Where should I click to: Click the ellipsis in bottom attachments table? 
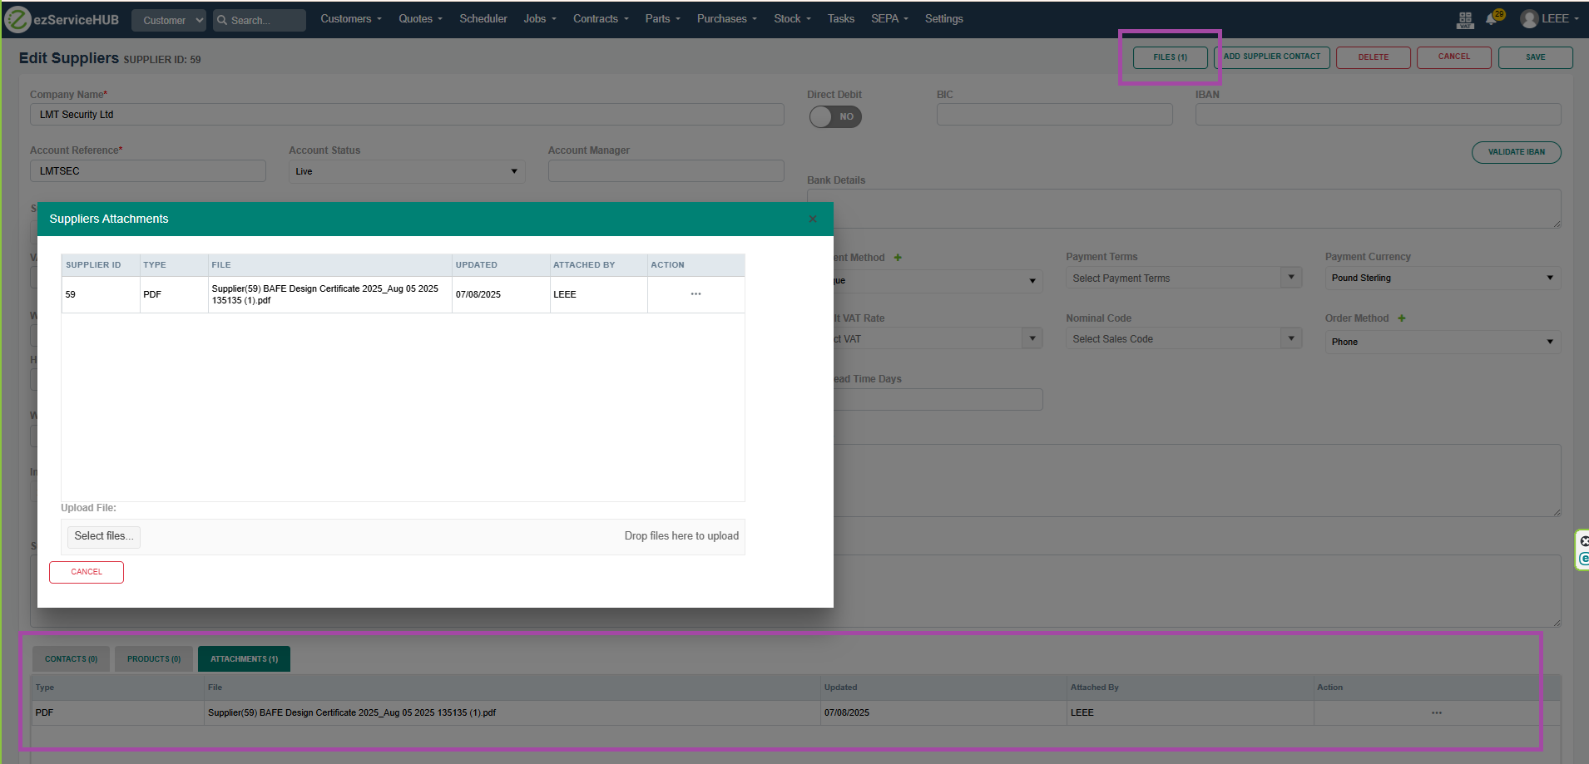pos(1437,713)
